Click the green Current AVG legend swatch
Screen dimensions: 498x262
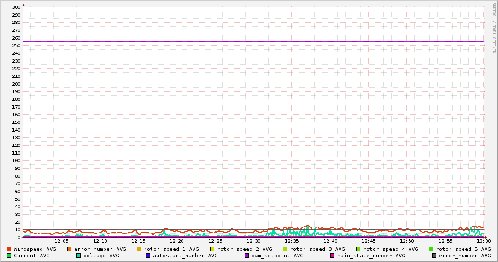9,256
